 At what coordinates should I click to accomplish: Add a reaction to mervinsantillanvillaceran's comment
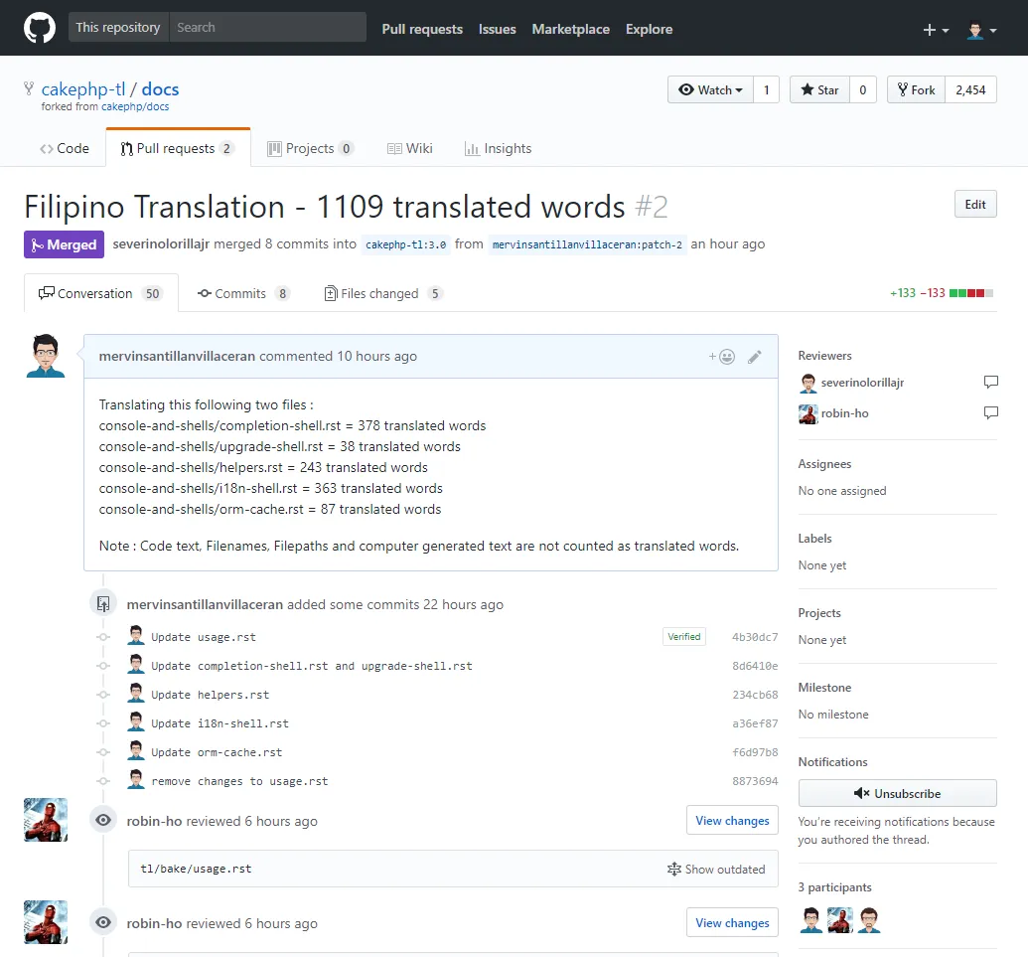click(x=722, y=357)
